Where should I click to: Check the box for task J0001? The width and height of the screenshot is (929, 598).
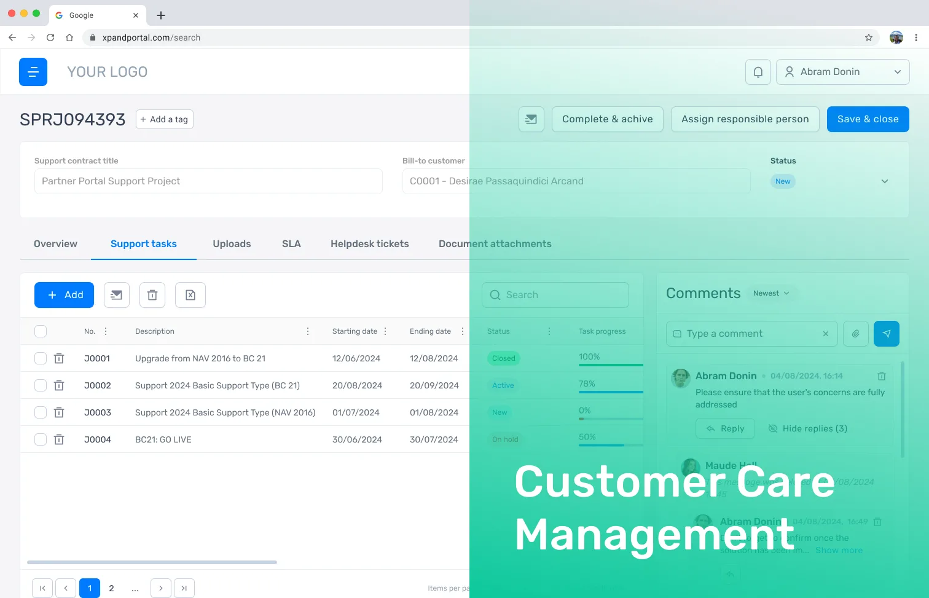coord(41,358)
